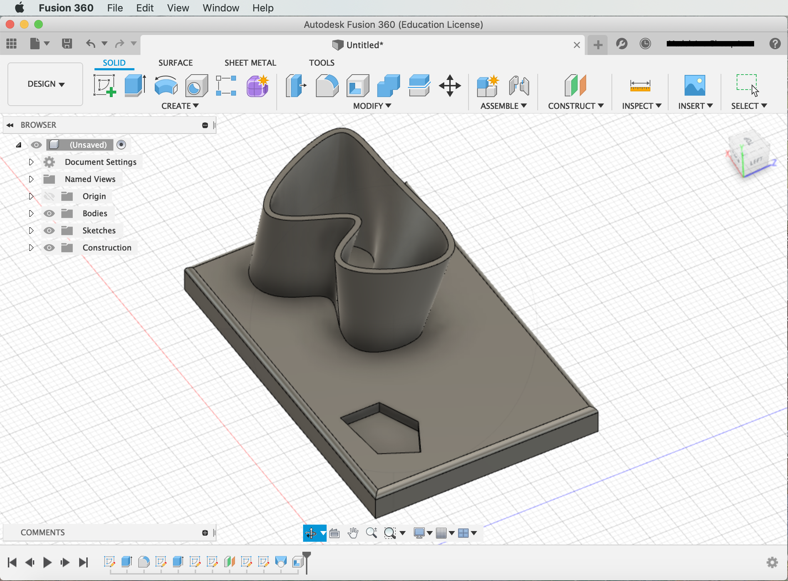Hide the Sketches folder
Screen dimensions: 788x581
pyautogui.click(x=49, y=231)
